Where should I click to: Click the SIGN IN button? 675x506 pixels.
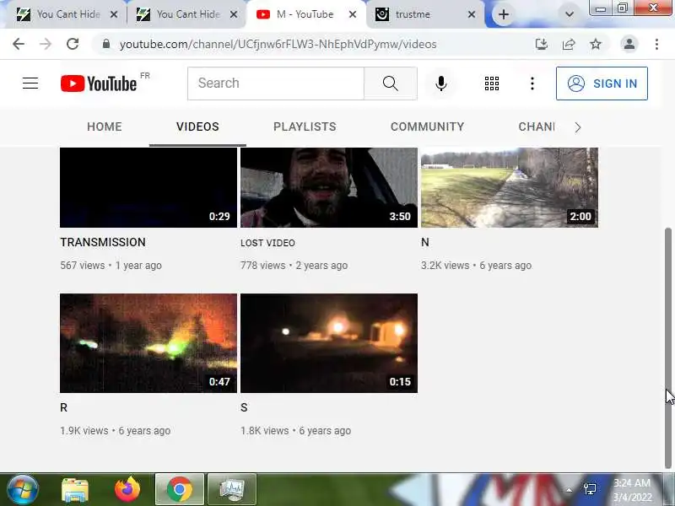(x=602, y=83)
